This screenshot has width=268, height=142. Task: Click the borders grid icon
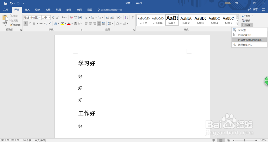click(124, 24)
